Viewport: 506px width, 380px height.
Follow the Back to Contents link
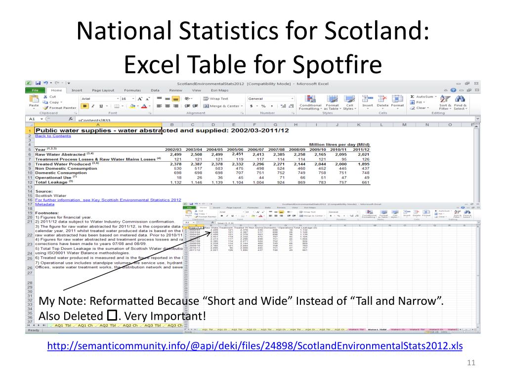pyautogui.click(x=53, y=136)
